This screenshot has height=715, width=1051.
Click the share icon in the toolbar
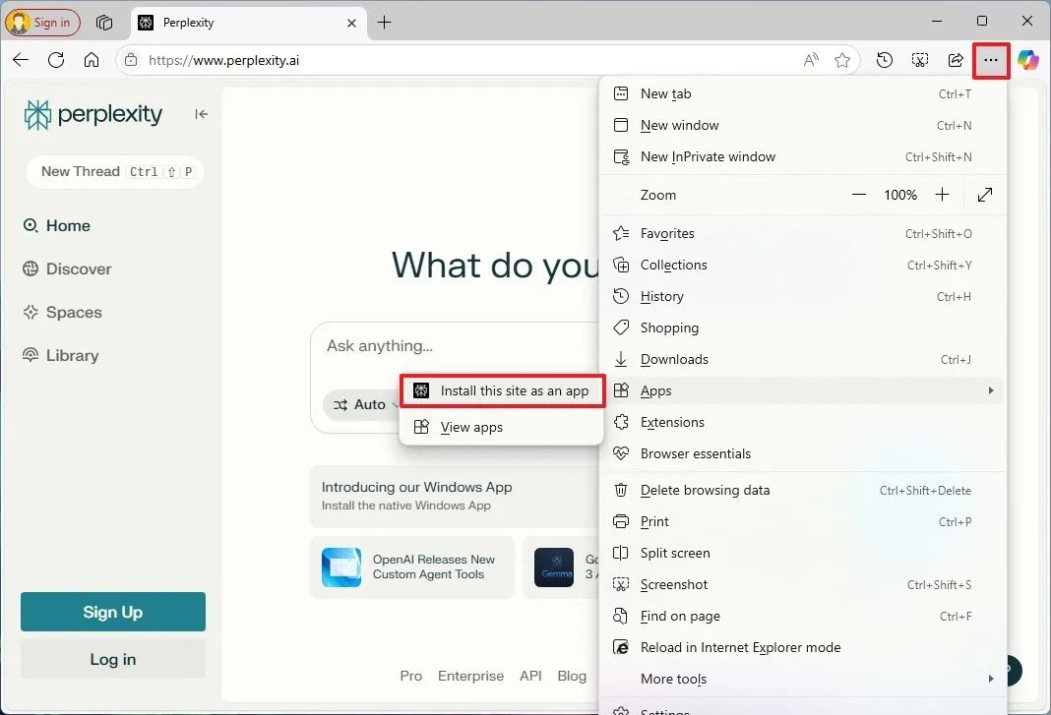coord(955,60)
